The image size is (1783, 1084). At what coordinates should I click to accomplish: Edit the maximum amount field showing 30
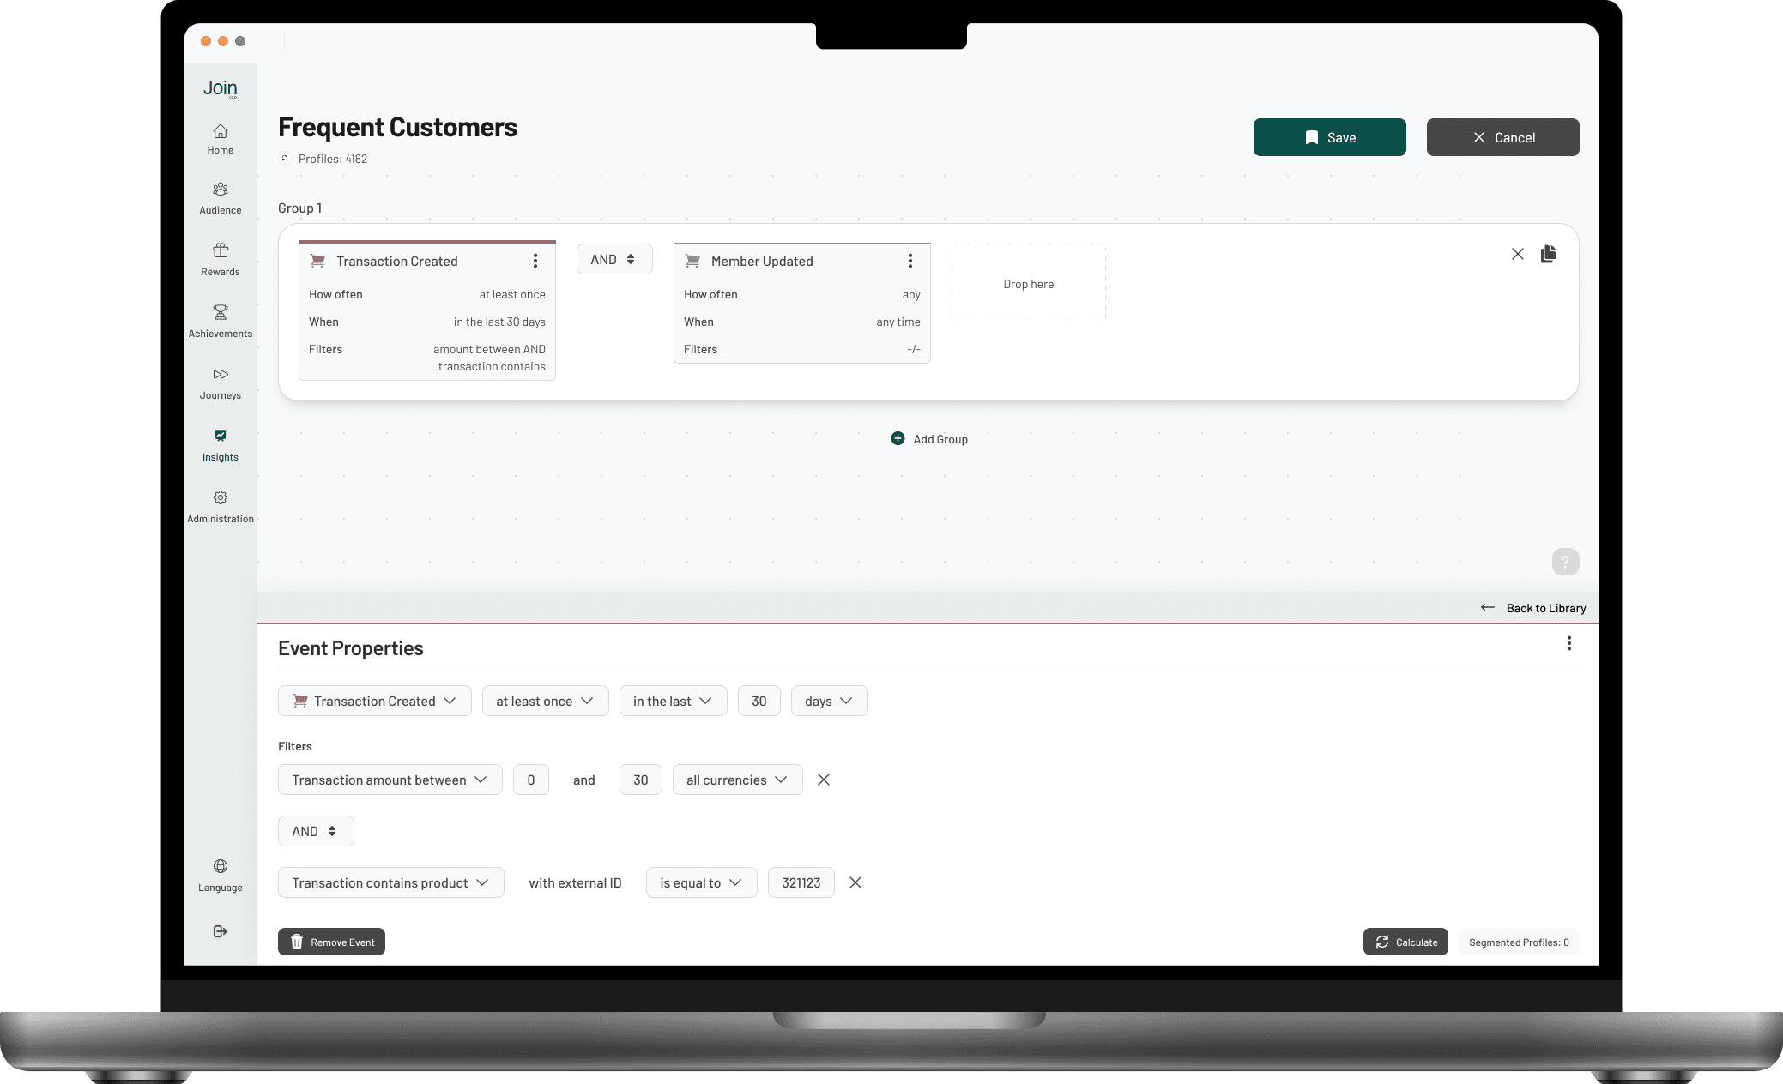641,780
